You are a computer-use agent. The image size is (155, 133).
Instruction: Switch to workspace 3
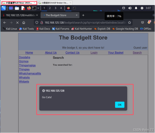(x=55, y=8)
